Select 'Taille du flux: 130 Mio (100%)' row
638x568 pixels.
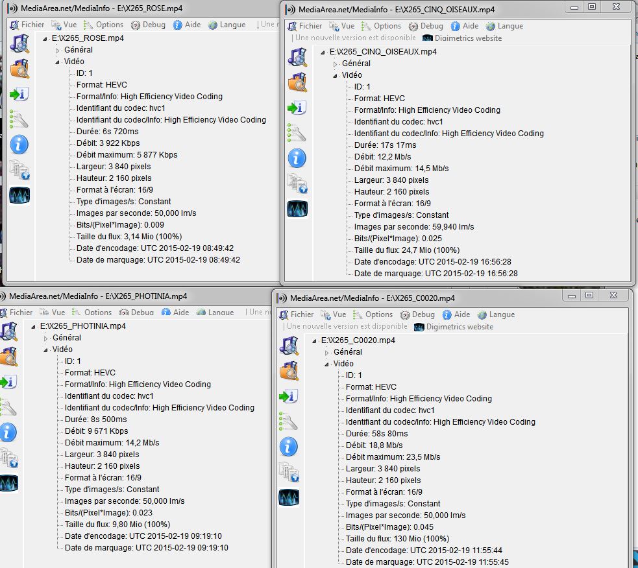pyautogui.click(x=397, y=539)
